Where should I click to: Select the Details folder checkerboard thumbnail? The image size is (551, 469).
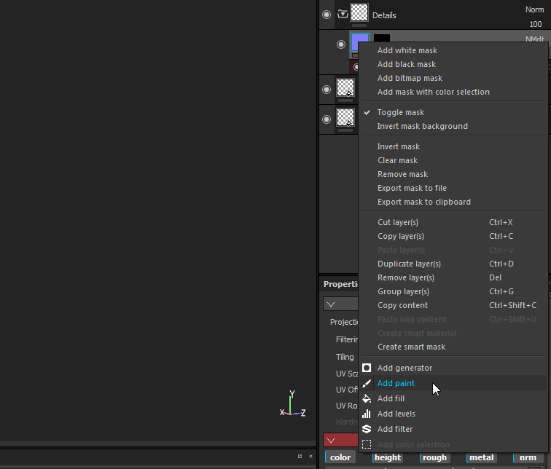pos(359,12)
